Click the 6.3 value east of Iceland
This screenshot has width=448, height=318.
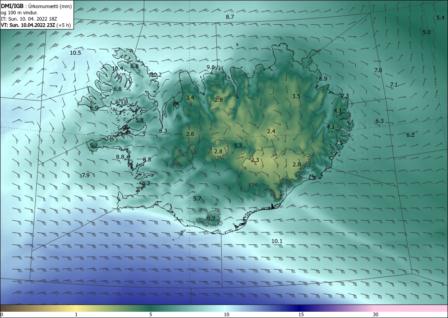pos(379,121)
